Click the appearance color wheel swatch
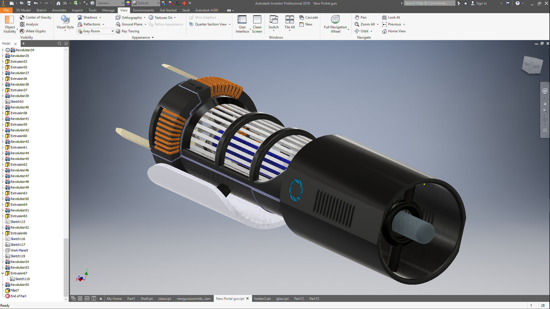The height and width of the screenshot is (309, 550). [x=128, y=3]
